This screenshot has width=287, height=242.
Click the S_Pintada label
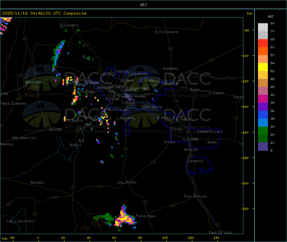click(x=85, y=92)
